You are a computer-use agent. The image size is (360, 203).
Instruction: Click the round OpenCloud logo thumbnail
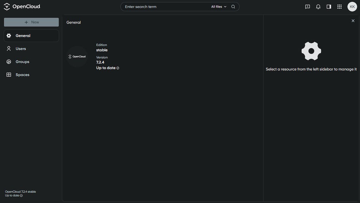[x=77, y=57]
